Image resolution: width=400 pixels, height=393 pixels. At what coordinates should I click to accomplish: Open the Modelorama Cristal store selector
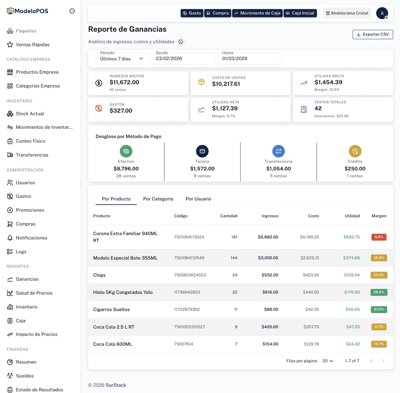click(x=347, y=13)
